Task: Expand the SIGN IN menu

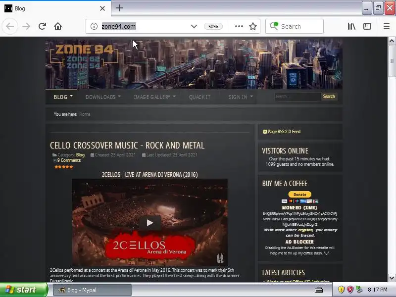Action: pyautogui.click(x=241, y=97)
